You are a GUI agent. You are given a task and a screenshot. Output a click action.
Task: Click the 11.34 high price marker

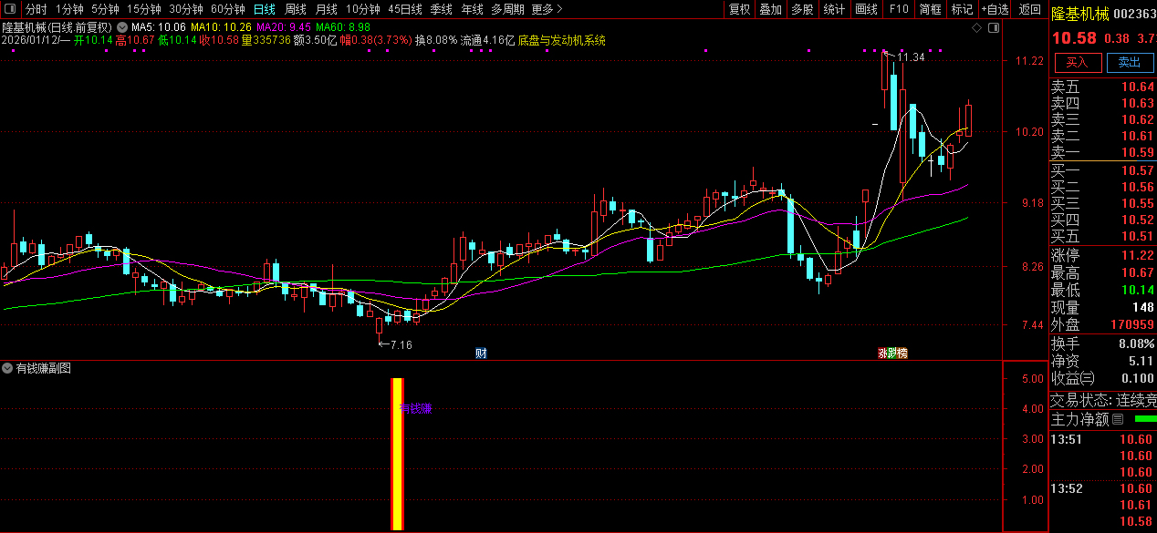pyautogui.click(x=911, y=56)
